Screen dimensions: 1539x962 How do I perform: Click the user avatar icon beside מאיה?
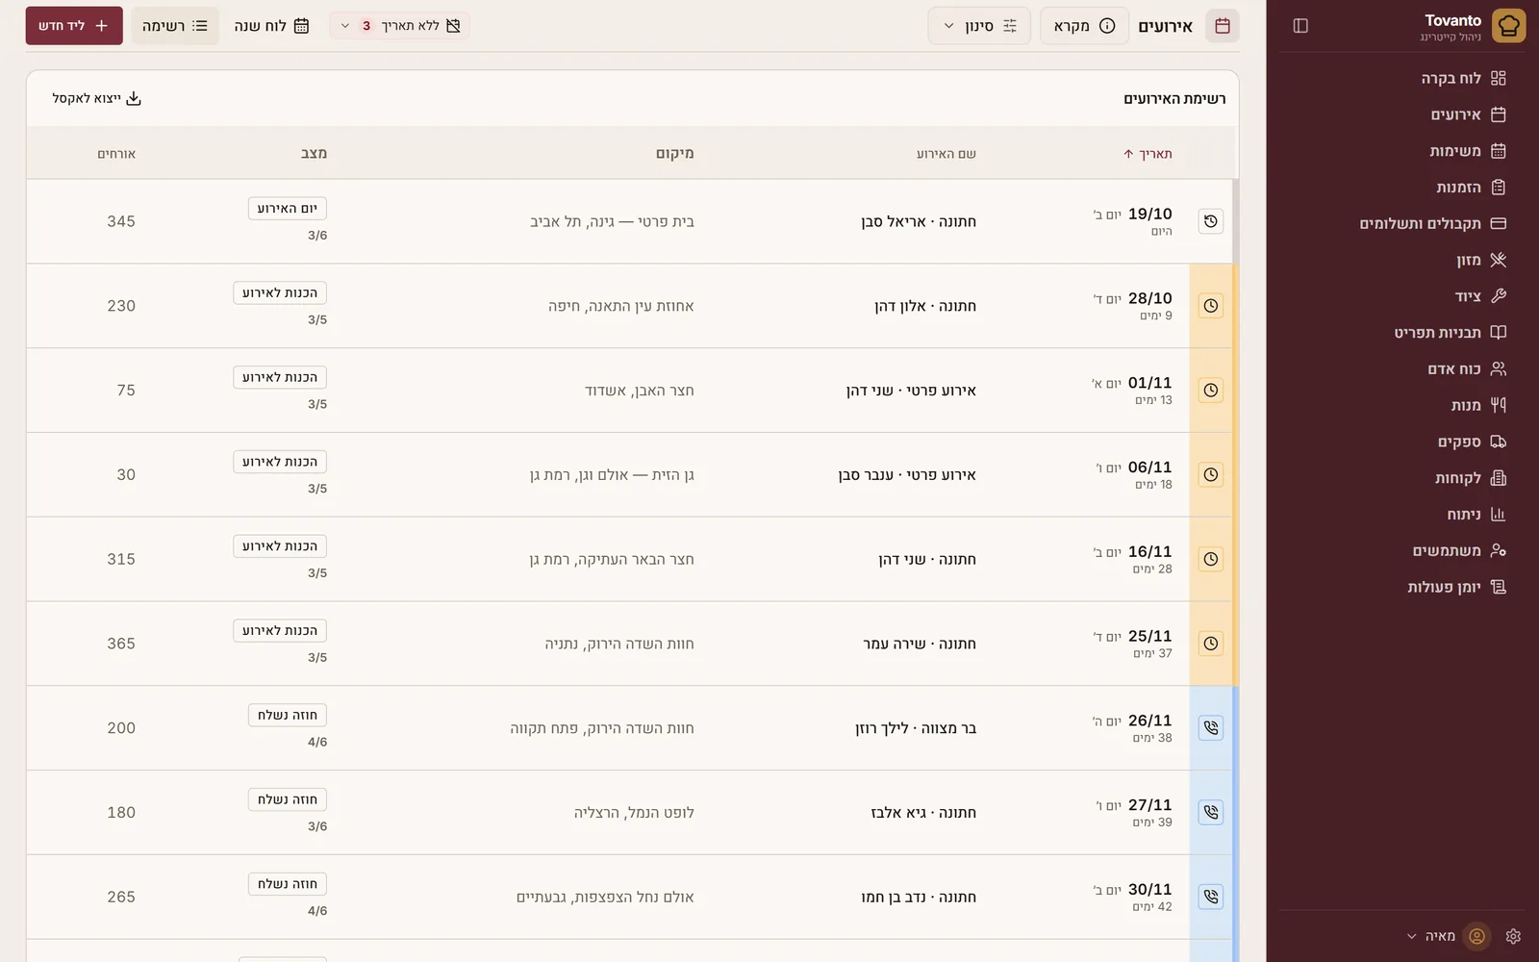(1477, 936)
